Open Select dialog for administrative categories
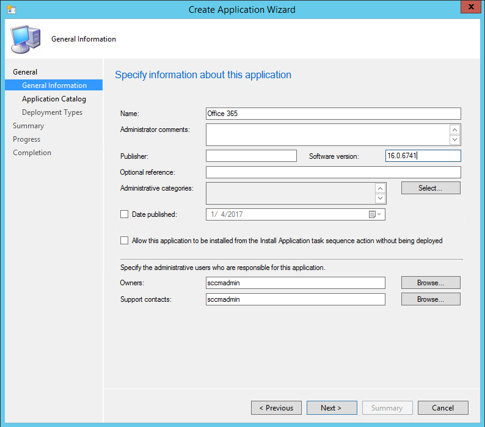The image size is (485, 427). [x=430, y=188]
